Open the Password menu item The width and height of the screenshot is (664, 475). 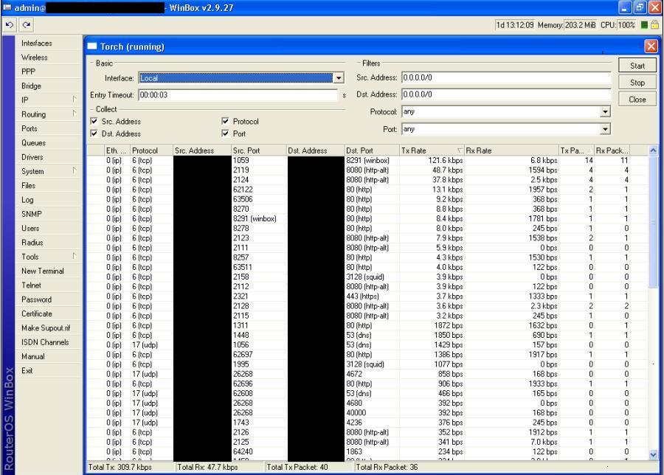click(48, 299)
